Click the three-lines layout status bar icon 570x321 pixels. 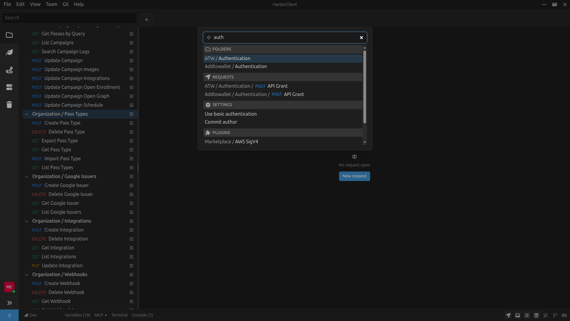click(x=527, y=315)
